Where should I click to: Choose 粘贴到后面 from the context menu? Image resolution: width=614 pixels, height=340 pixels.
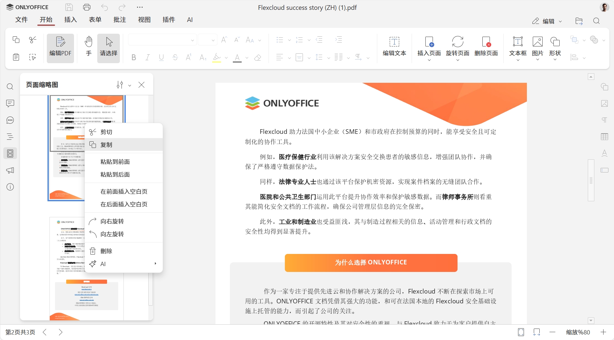[x=124, y=174]
